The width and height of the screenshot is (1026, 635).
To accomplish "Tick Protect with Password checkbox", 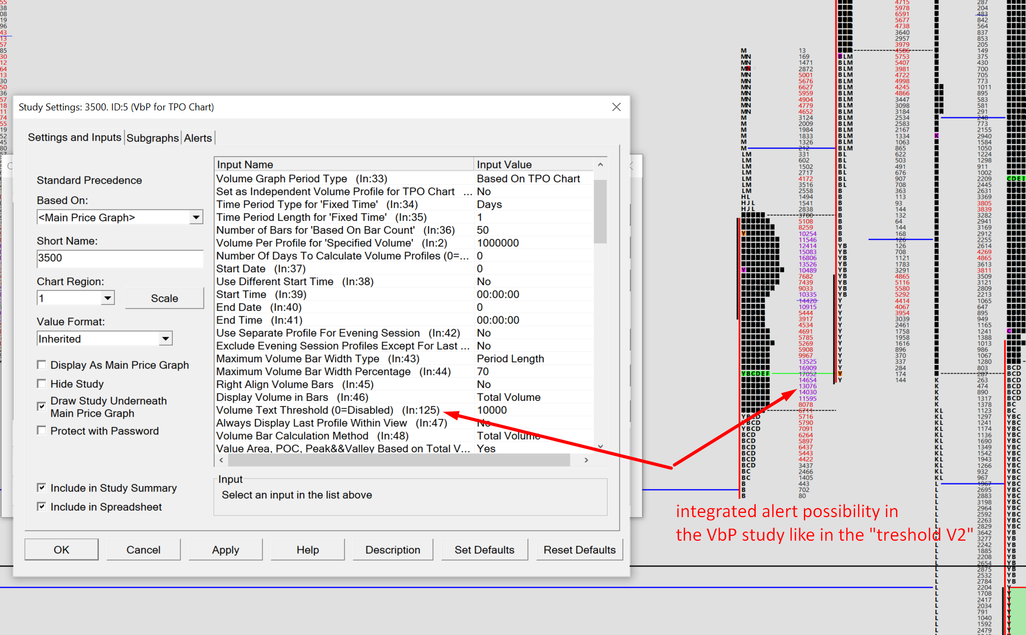I will click(41, 431).
